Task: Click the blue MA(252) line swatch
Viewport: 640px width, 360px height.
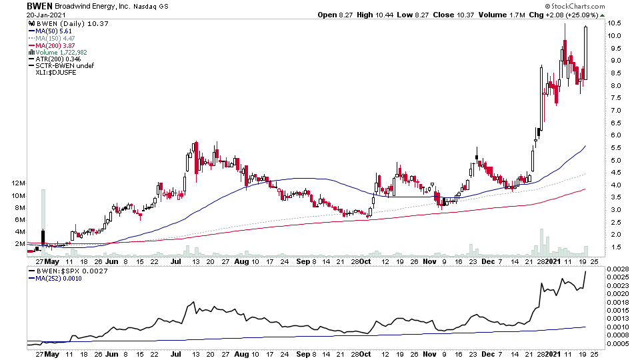Action: (x=31, y=279)
